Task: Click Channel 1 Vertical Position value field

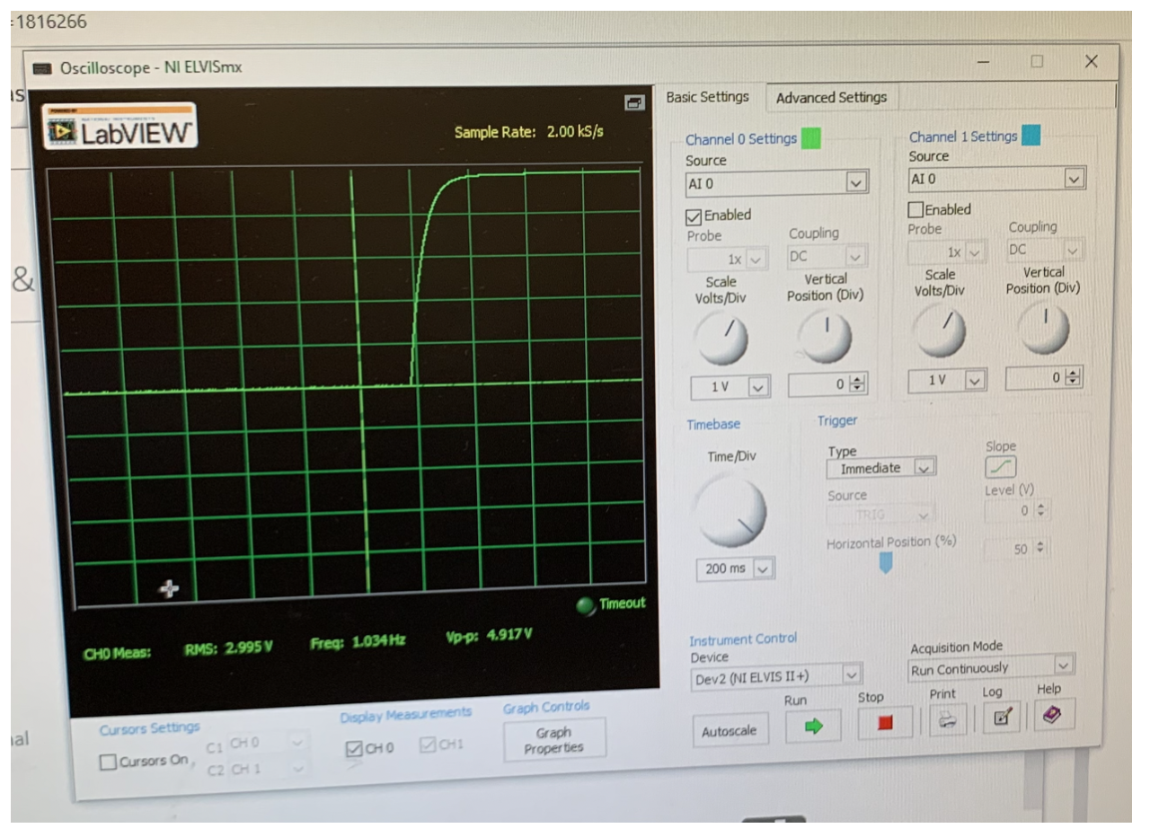Action: (x=1037, y=378)
